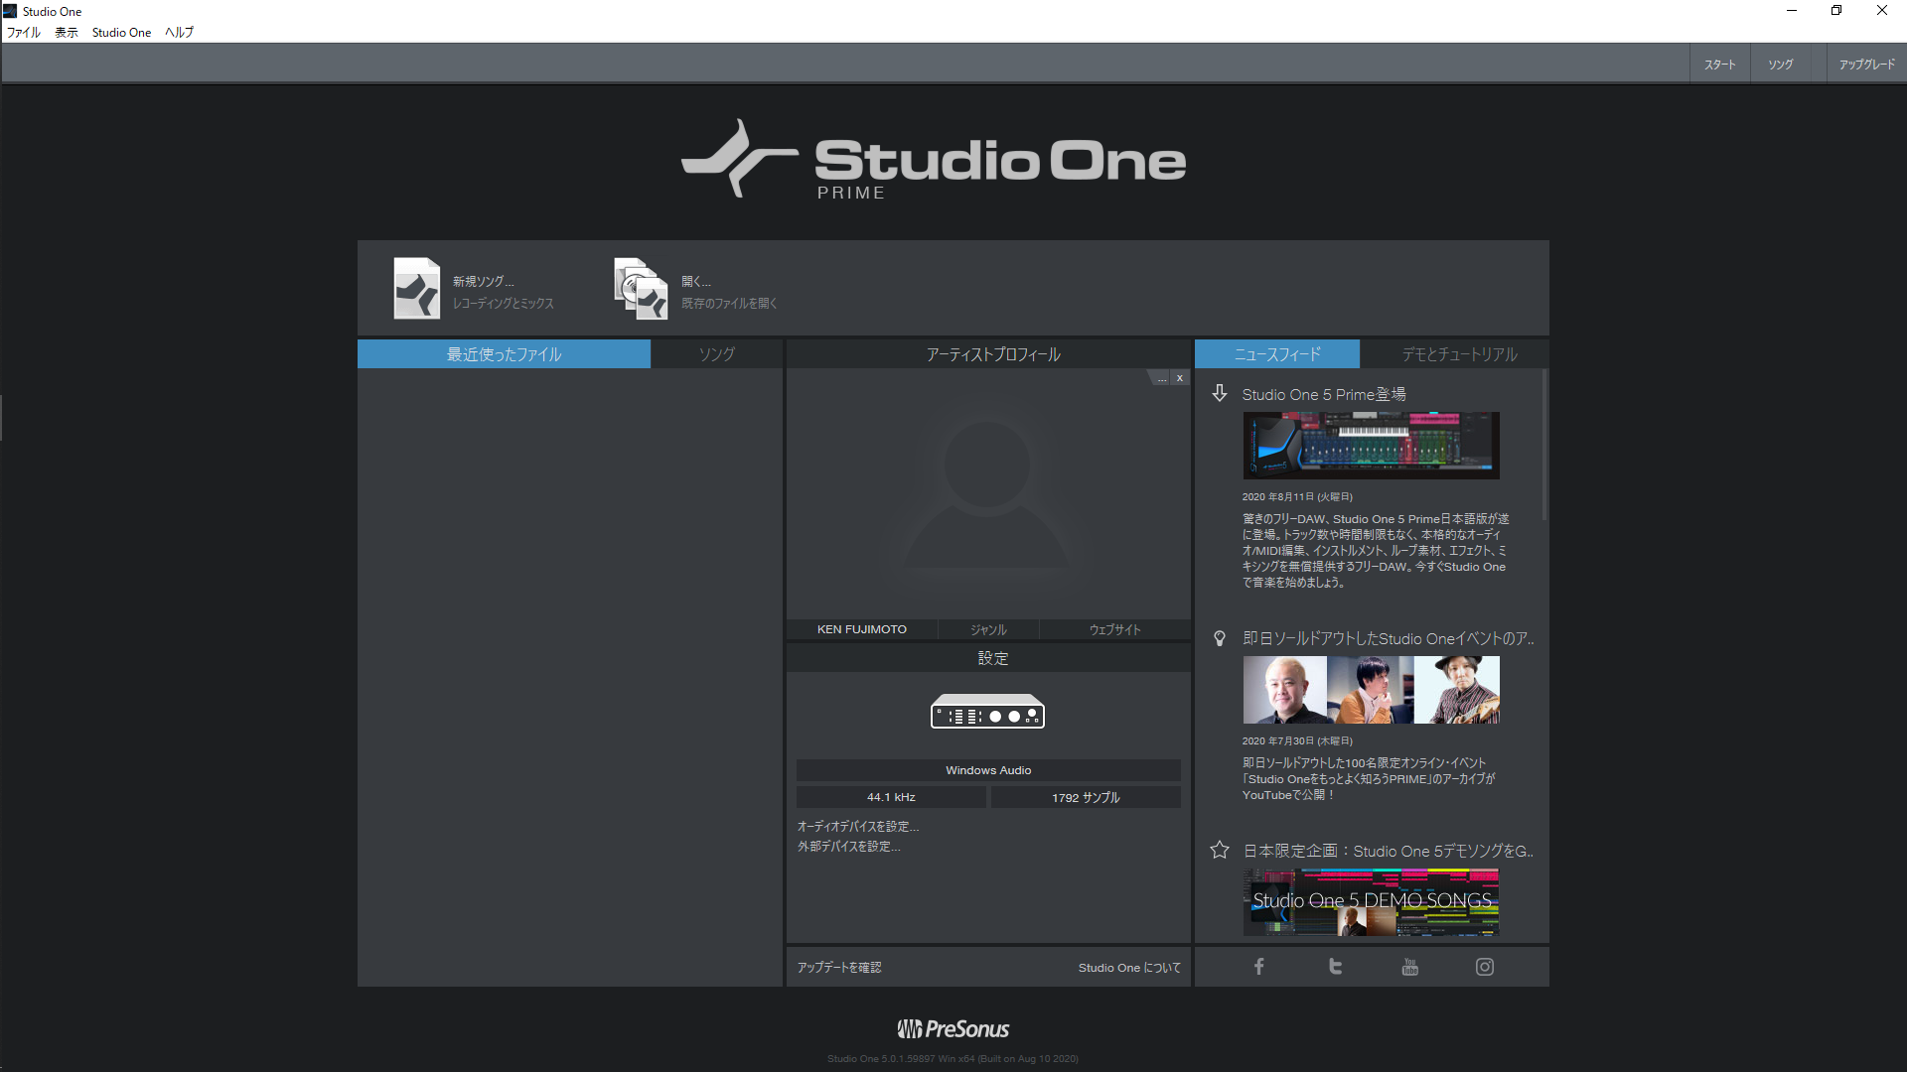Open the Twitter page icon
1907x1072 pixels.
coord(1335,967)
